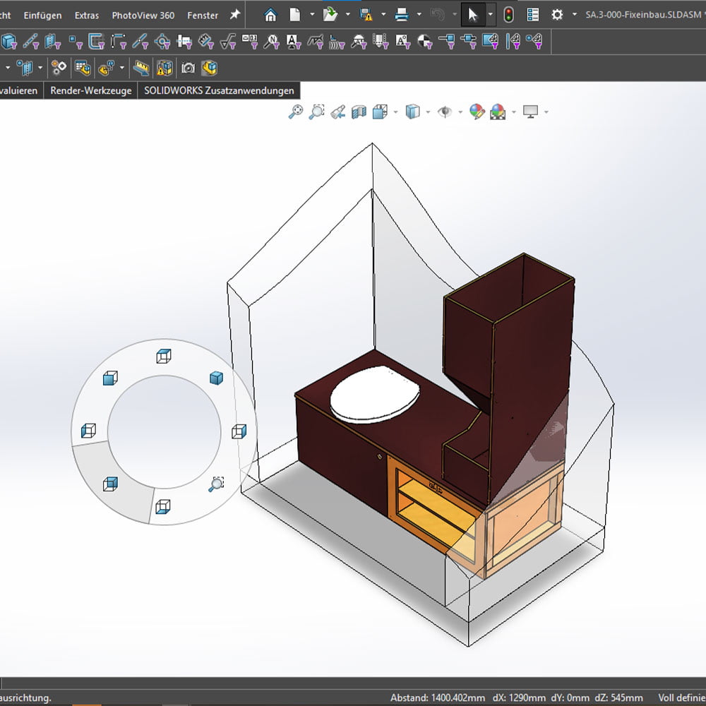Activate the Select cursor tool
Viewport: 706px width, 706px height.
473,15
